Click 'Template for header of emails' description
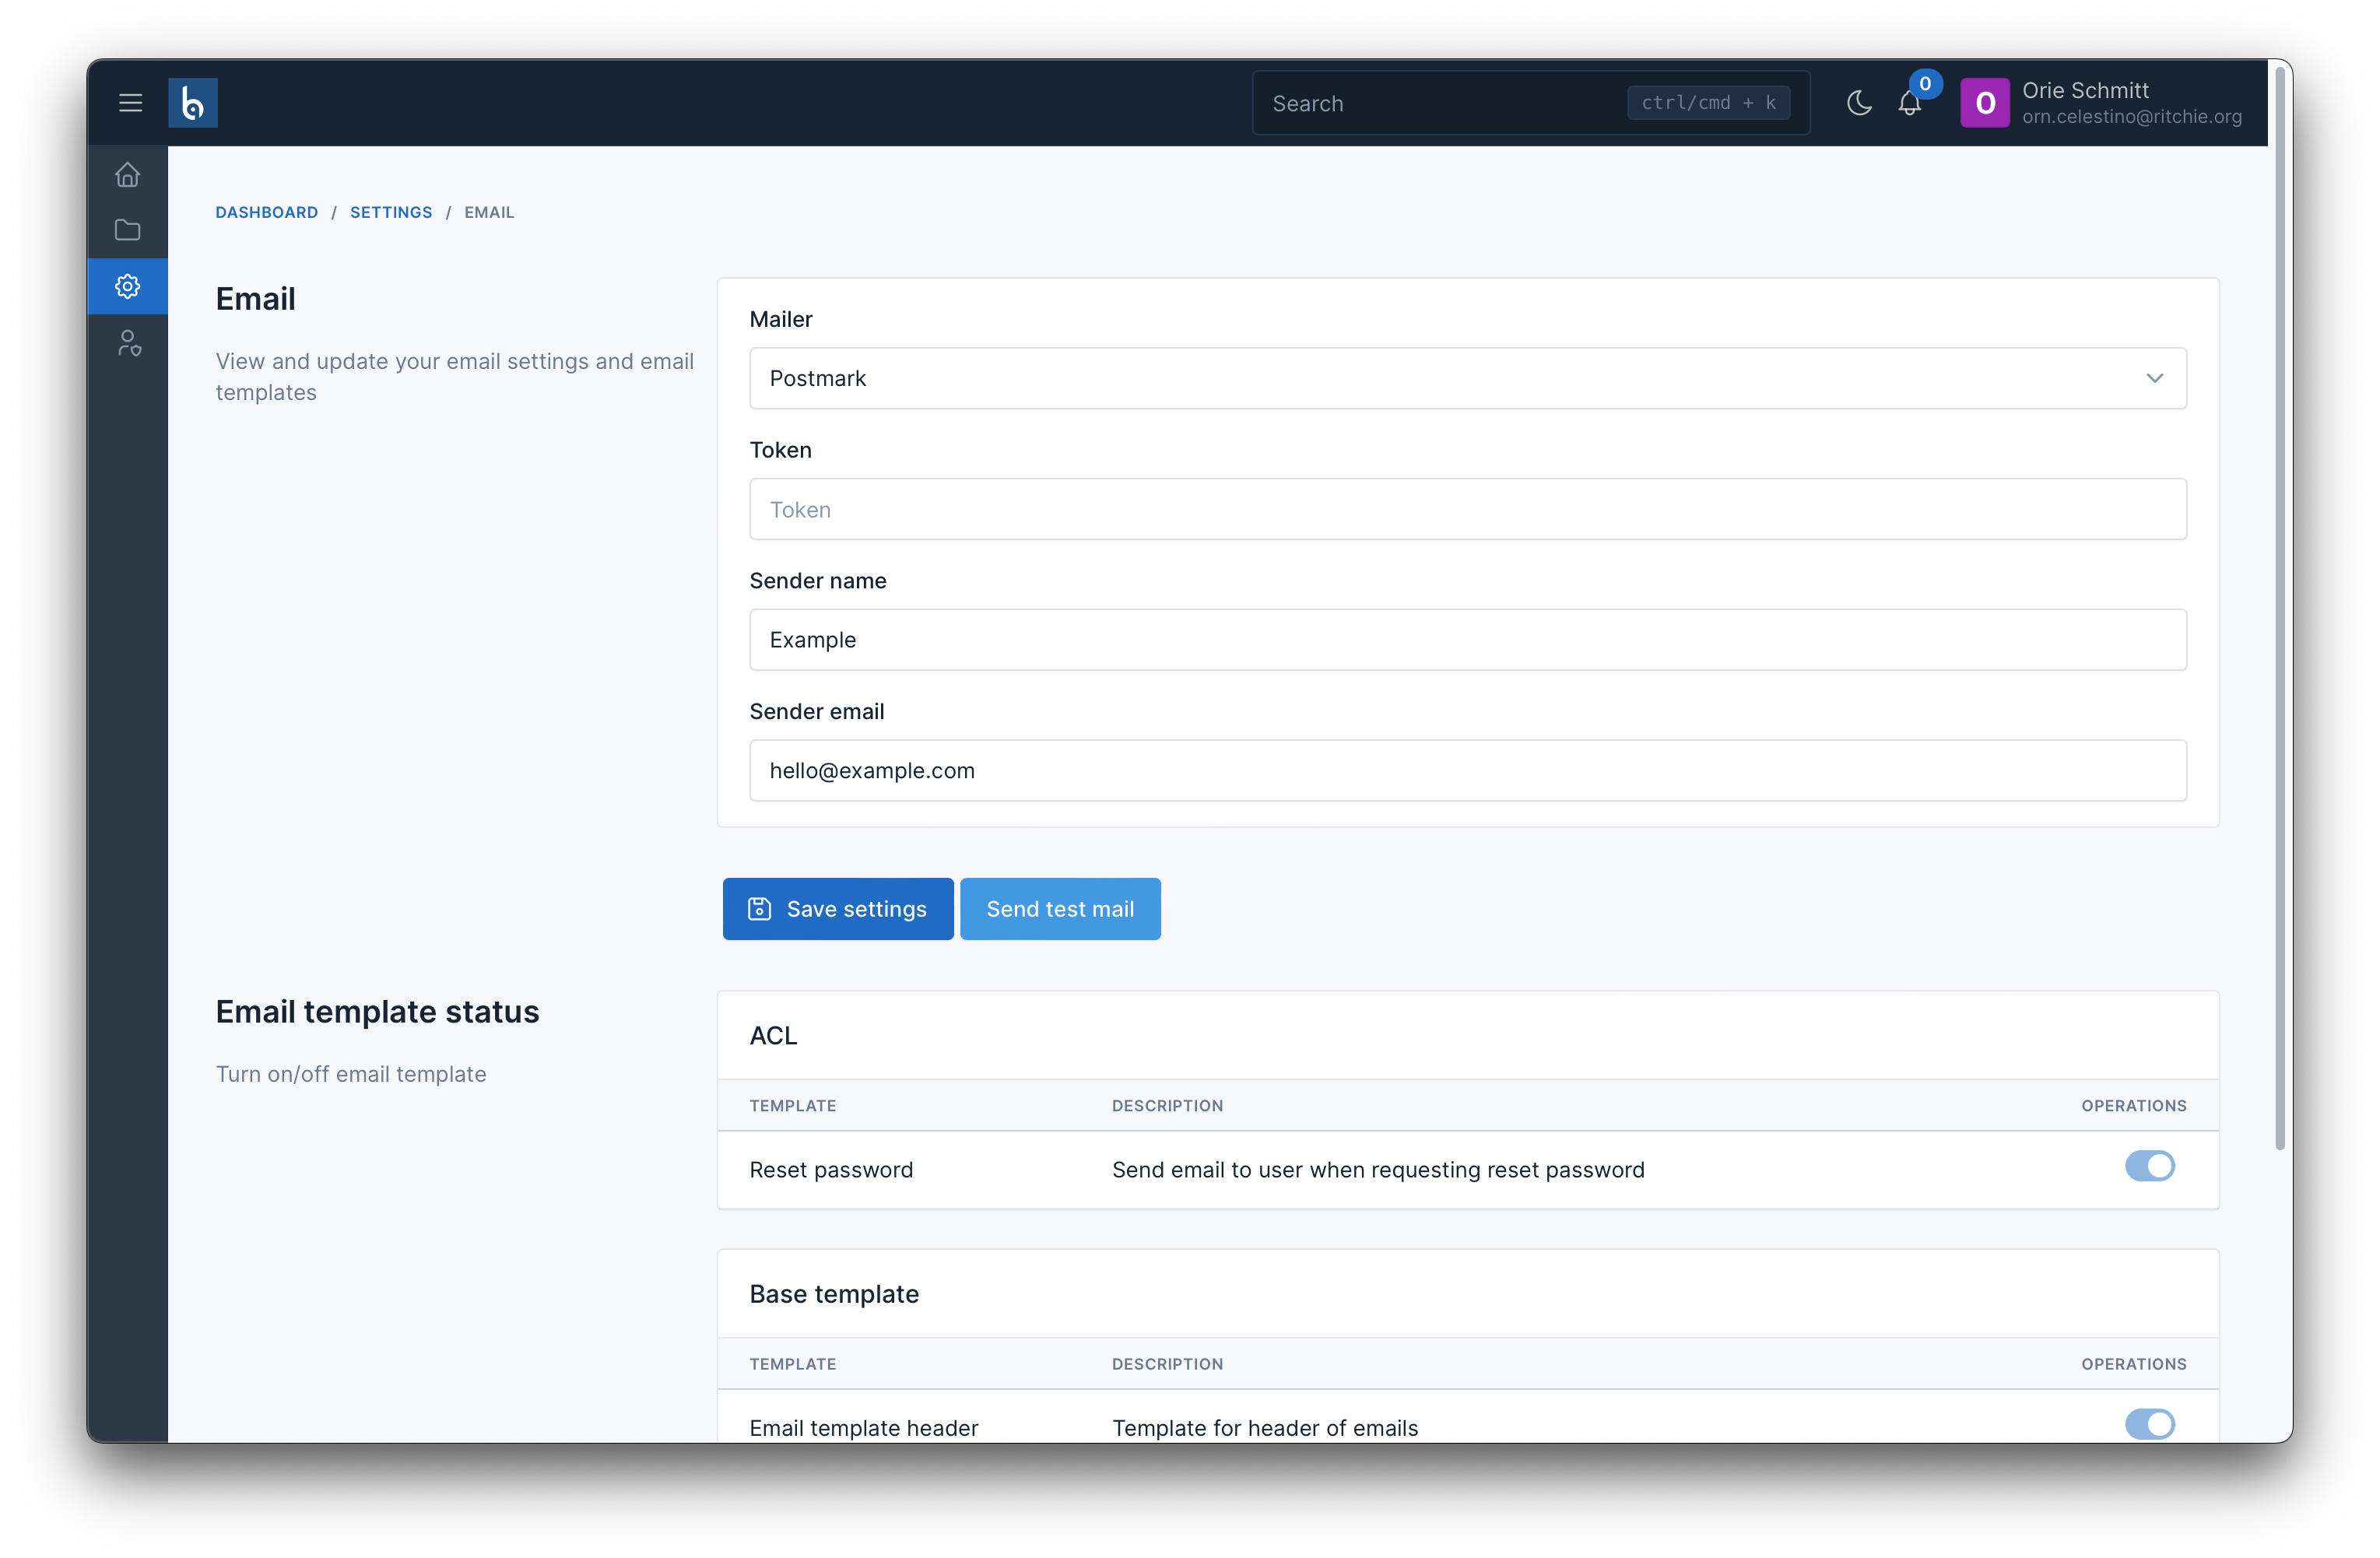 (1265, 1427)
